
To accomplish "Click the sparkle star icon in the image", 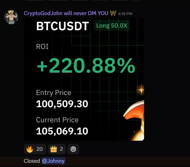I will (x=141, y=90).
